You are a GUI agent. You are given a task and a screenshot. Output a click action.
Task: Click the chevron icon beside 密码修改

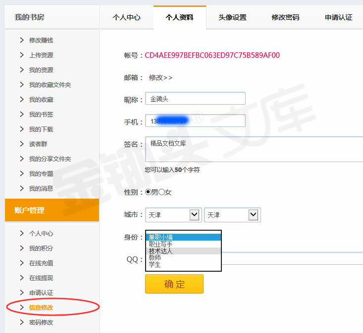pos(22,322)
